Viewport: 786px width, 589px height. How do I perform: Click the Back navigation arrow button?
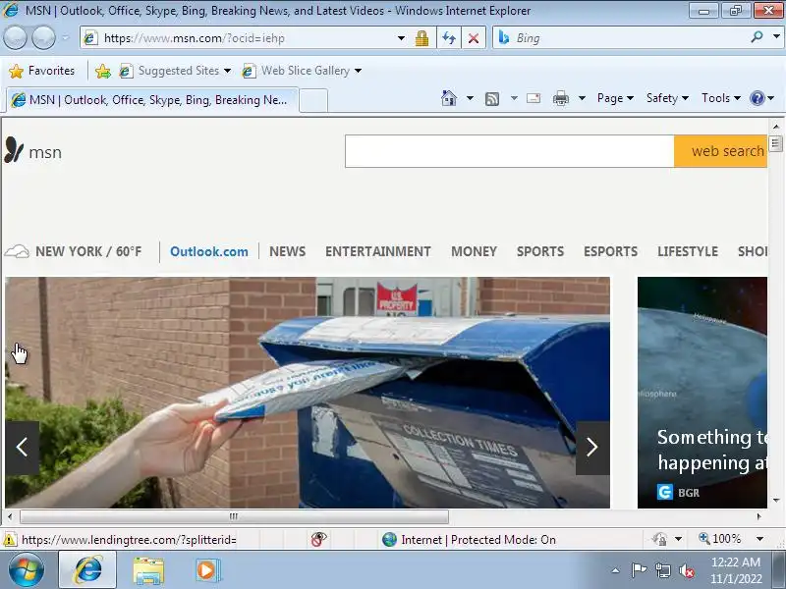pos(16,38)
